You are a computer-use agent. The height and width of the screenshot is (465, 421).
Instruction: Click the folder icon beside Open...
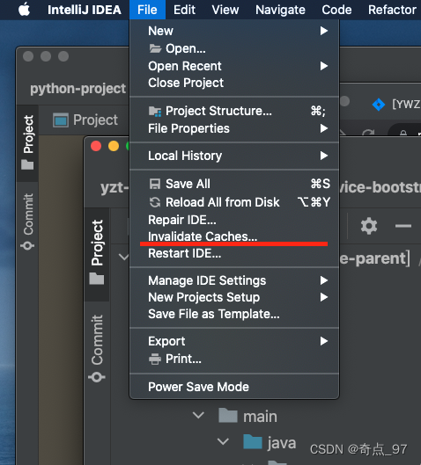click(x=155, y=48)
